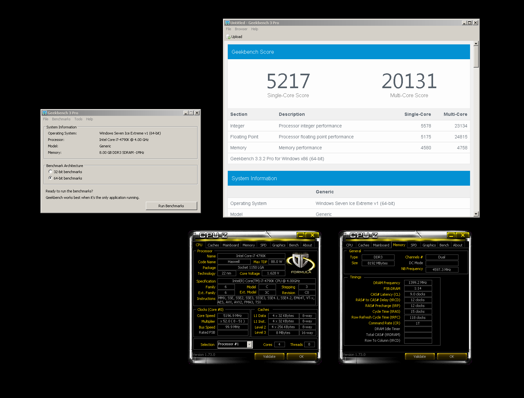Click the Threads value field

[x=309, y=344]
